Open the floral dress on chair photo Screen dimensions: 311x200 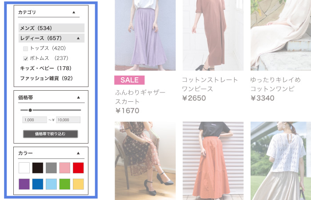point(145,161)
